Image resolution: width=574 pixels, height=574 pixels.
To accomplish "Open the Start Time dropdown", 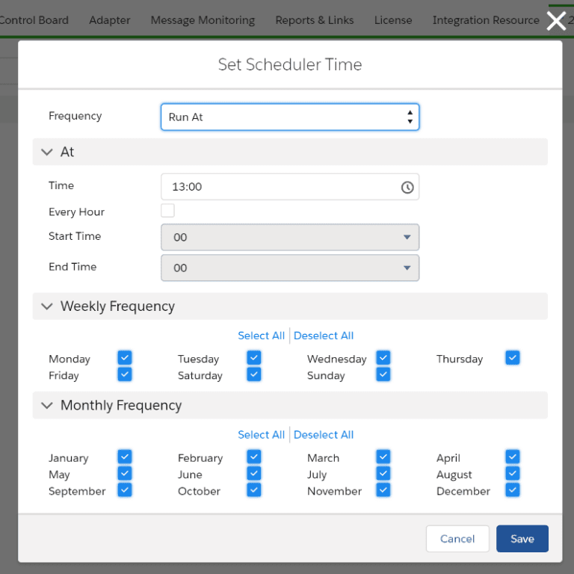I will pyautogui.click(x=289, y=238).
